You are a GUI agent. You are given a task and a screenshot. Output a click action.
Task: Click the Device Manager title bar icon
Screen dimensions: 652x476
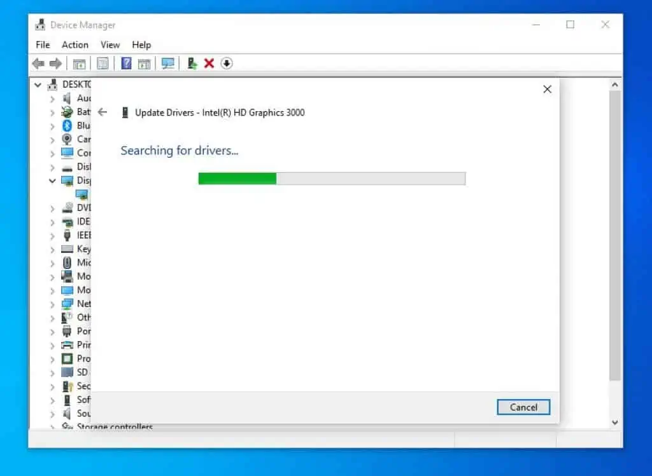coord(40,25)
